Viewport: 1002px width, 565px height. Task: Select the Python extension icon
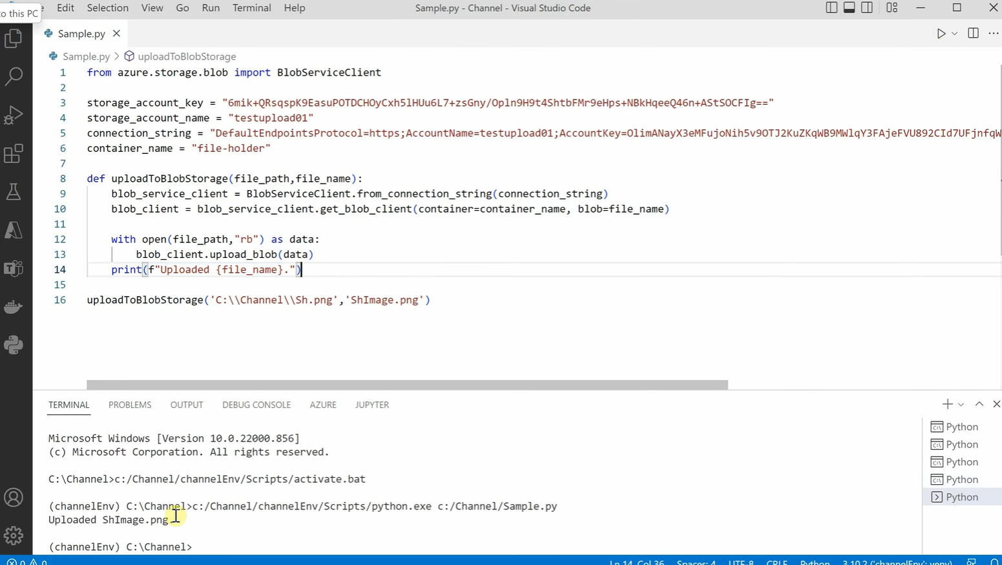[x=14, y=345]
